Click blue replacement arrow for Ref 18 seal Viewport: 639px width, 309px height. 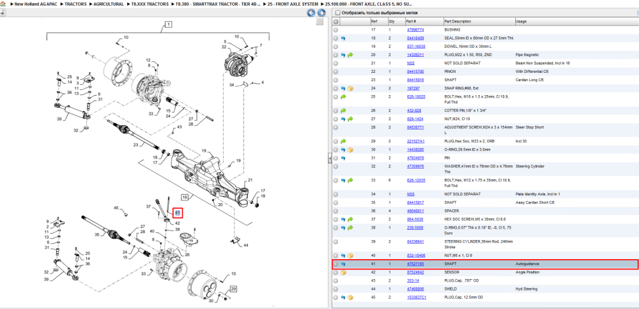343,38
